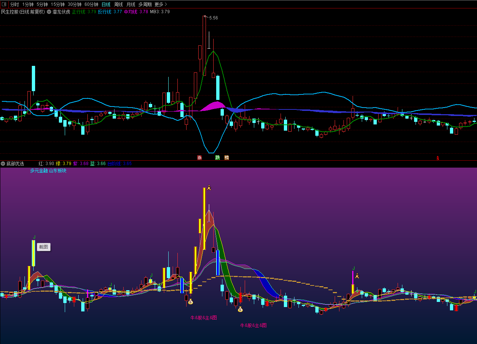The height and width of the screenshot is (344, 477).
Task: Click the 紫: 3.68 value label
Action: (81, 164)
